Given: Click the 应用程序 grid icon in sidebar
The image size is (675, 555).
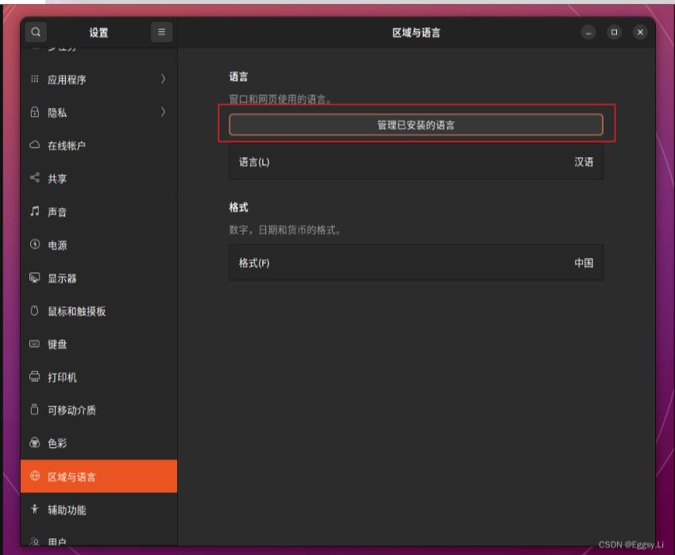Looking at the screenshot, I should pos(34,79).
